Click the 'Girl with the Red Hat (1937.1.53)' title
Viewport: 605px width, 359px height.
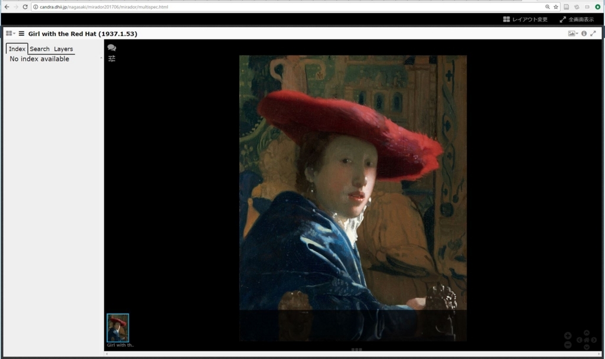[x=83, y=34]
